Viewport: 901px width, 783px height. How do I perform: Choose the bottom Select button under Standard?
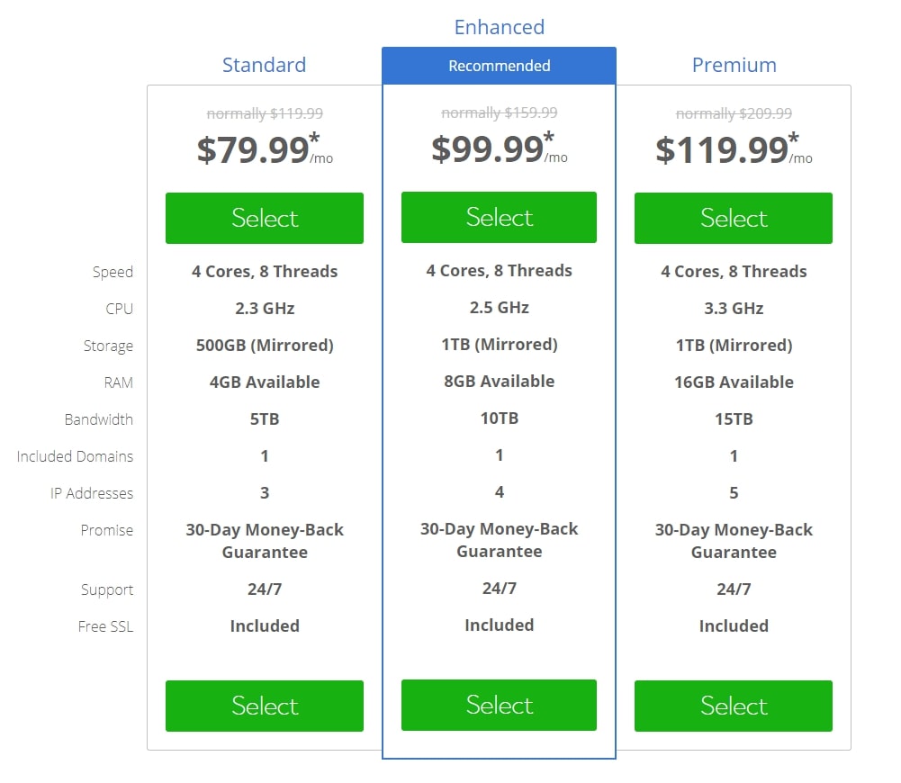pos(265,706)
